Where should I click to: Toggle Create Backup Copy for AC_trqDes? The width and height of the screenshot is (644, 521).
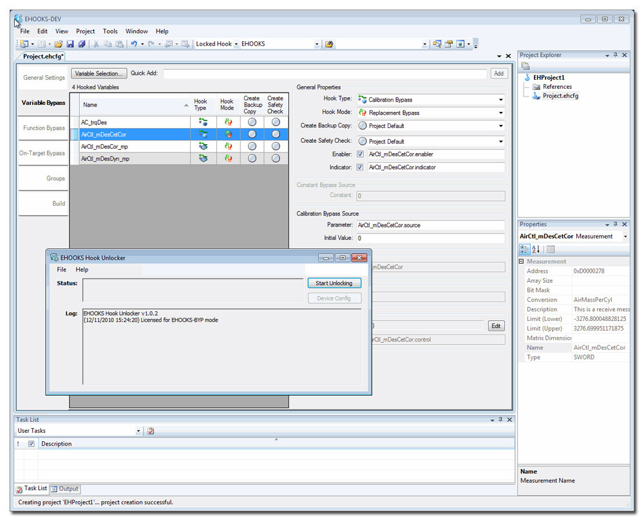[x=252, y=122]
